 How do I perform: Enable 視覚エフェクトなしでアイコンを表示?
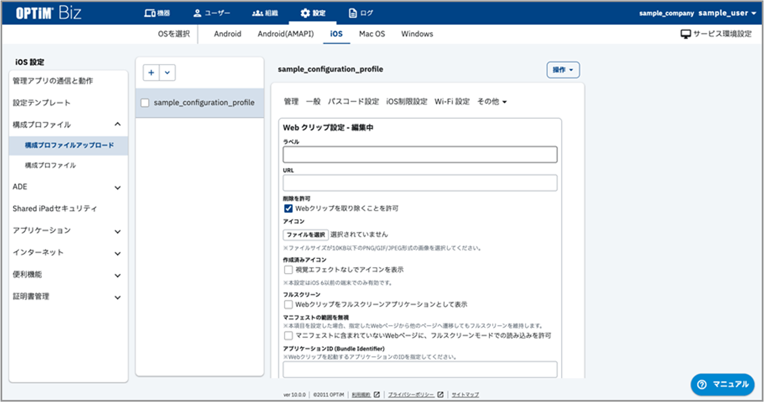(287, 269)
